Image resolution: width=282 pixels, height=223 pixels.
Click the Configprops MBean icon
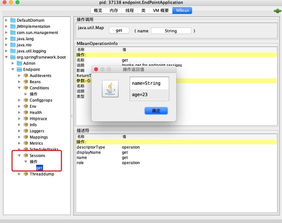pos(26,100)
